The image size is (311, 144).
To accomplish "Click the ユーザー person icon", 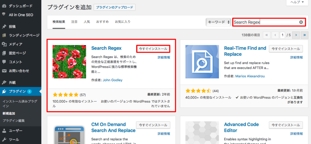I will point(4,131).
